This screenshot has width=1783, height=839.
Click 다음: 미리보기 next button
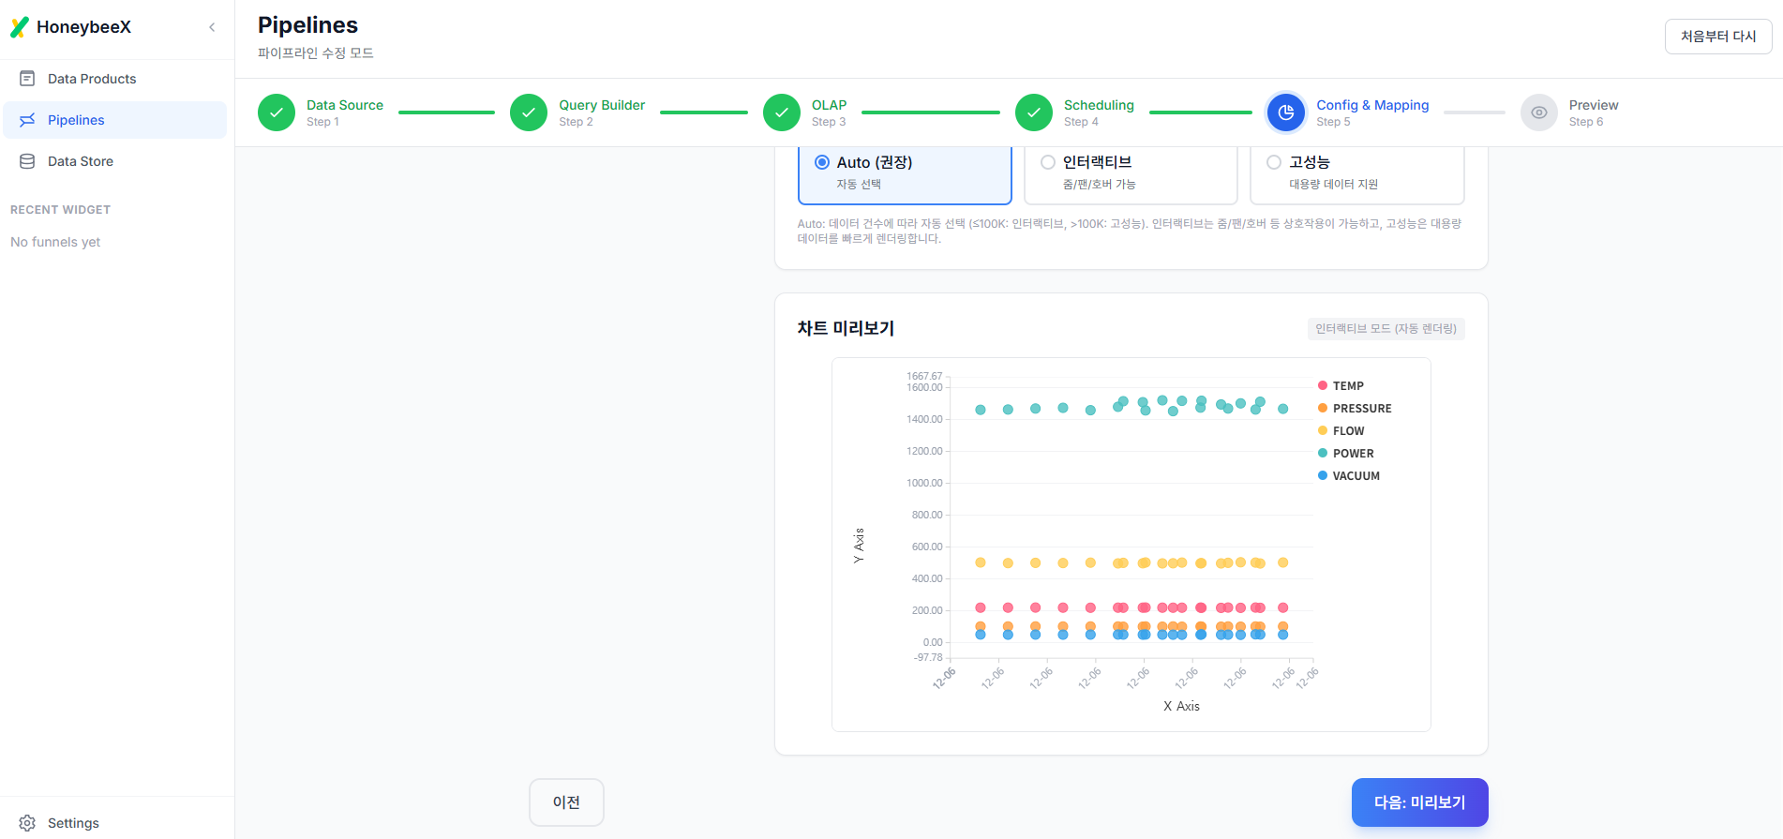pyautogui.click(x=1419, y=802)
